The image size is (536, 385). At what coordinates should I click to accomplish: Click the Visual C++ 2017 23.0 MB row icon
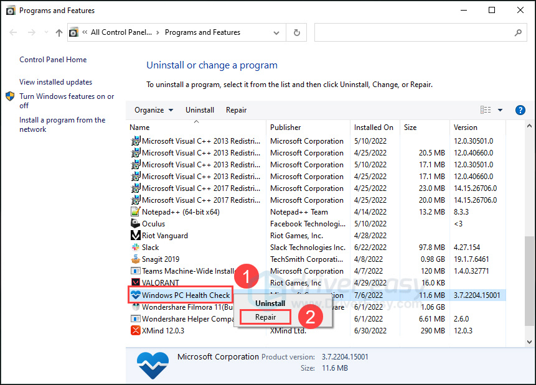point(135,188)
